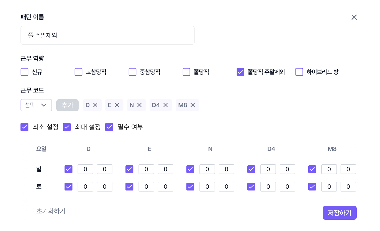Check the 신규 checkbox
The image size is (380, 231).
[24, 72]
